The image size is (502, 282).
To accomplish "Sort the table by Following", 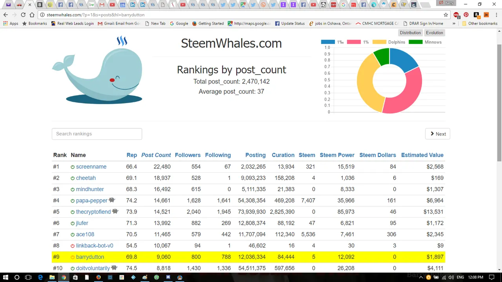I will coord(218,155).
